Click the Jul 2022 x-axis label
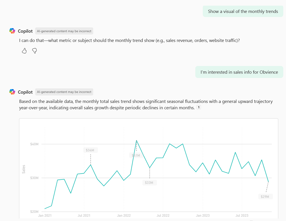Viewport: 286px width, 221px height. (163, 215)
